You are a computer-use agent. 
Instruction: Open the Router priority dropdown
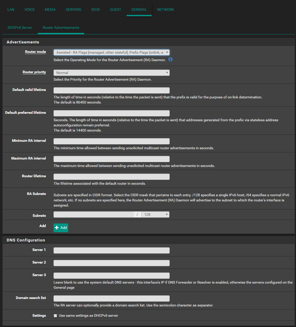tap(111, 73)
